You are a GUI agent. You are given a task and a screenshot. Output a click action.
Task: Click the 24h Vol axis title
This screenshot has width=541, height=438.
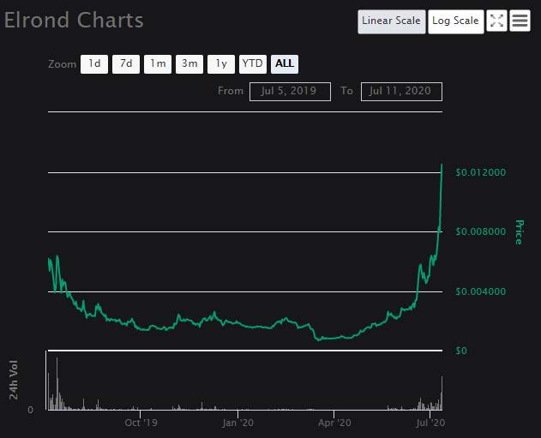[x=14, y=380]
